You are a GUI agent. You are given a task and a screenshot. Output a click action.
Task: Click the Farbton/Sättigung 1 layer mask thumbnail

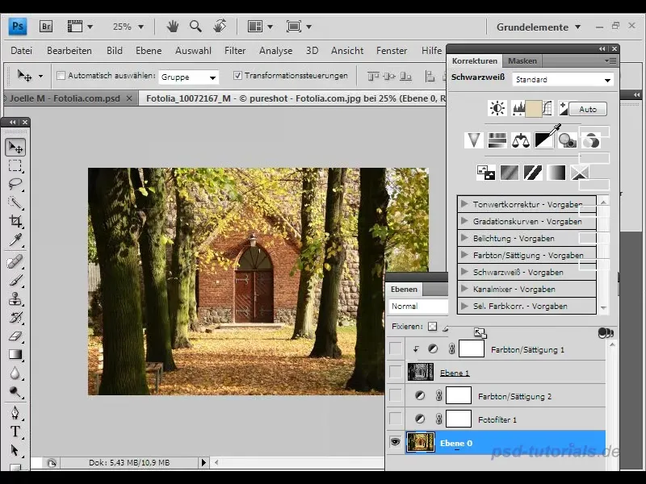coord(472,348)
